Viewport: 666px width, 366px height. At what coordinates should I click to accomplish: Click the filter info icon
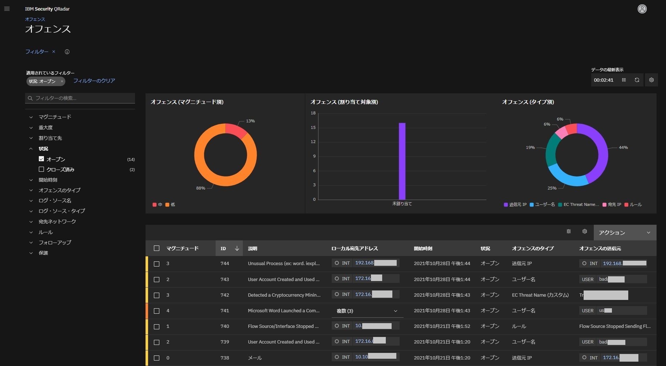(67, 52)
